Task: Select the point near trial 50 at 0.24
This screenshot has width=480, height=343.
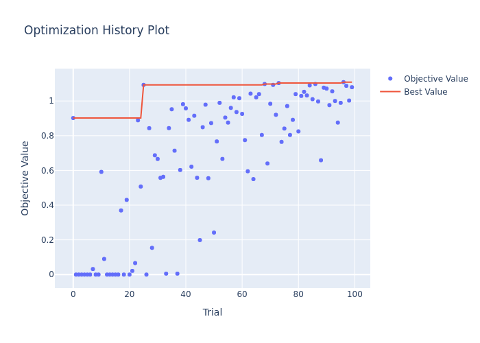Action: tap(214, 233)
